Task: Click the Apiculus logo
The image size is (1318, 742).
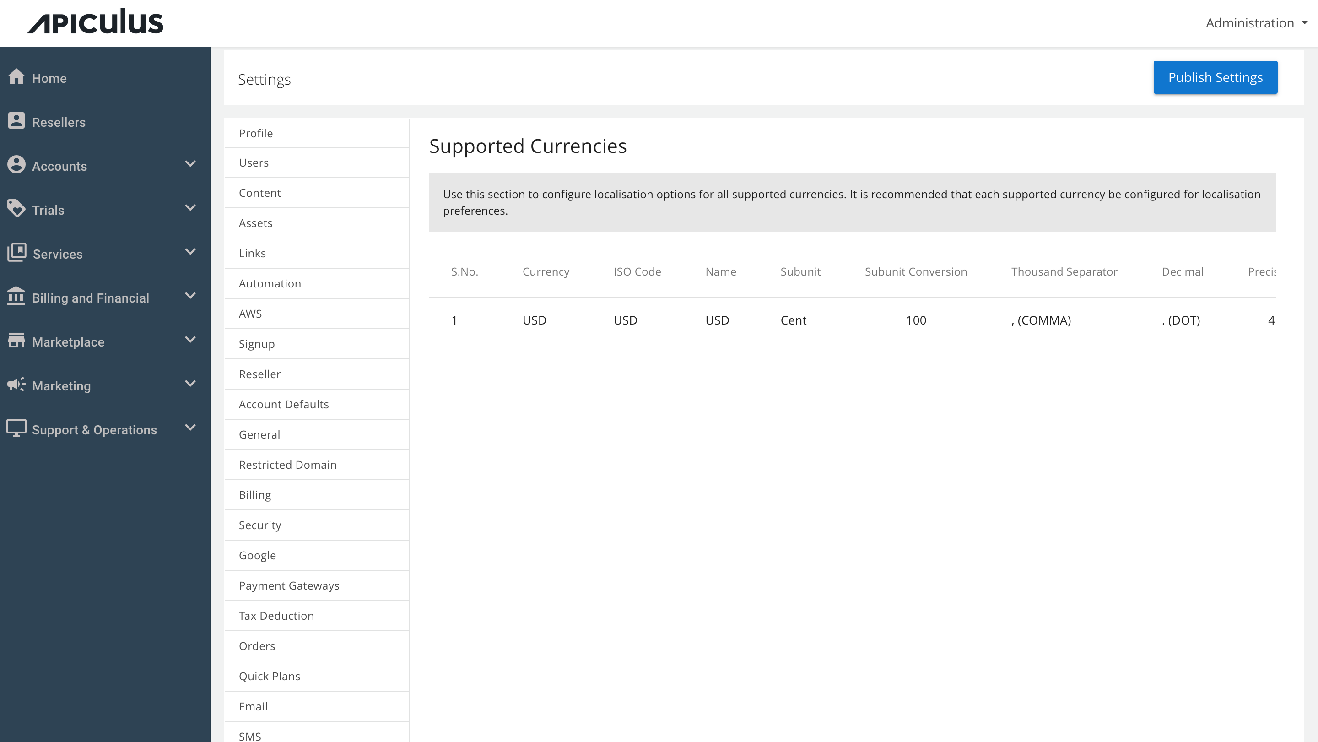Action: [95, 22]
